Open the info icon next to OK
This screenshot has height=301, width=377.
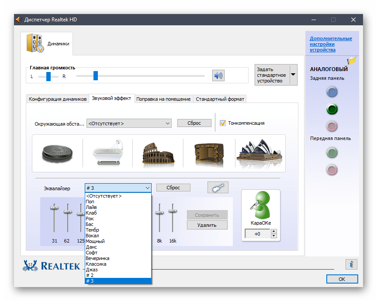[x=351, y=264]
